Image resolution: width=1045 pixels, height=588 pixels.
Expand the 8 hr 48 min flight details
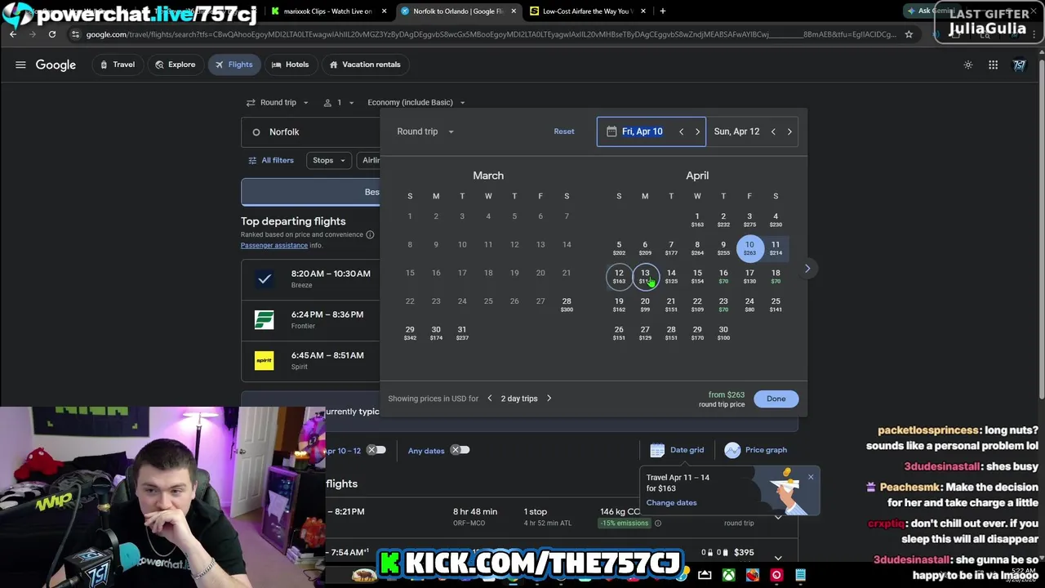point(778,517)
